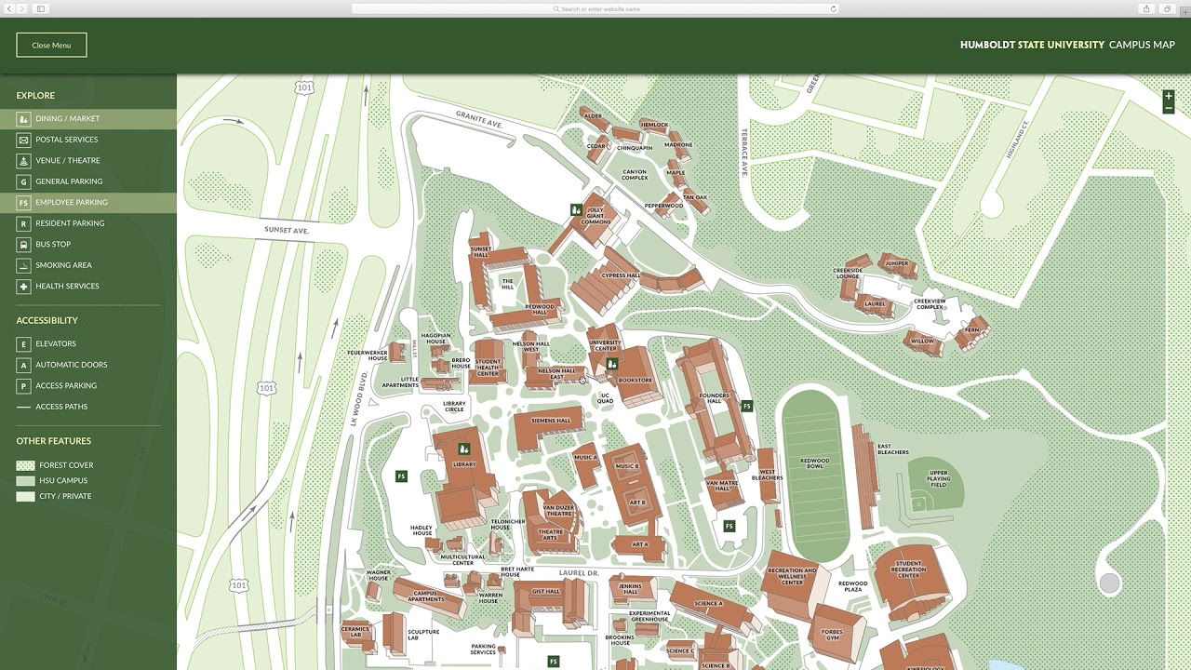
Task: Select the Founders Hall building
Action: click(x=715, y=398)
